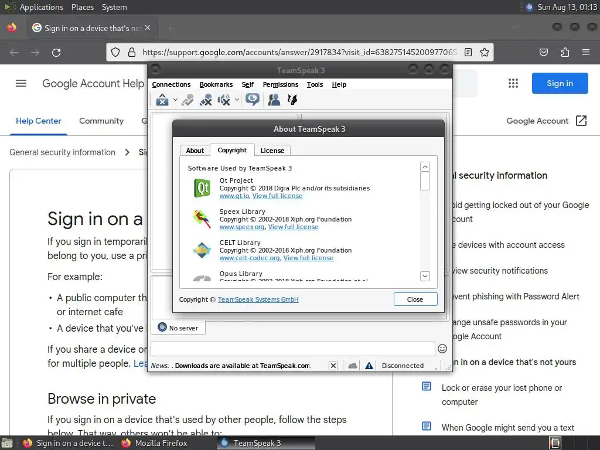Viewport: 600px width, 450px height.
Task: Bookmark this page with the star icon
Action: point(485,52)
